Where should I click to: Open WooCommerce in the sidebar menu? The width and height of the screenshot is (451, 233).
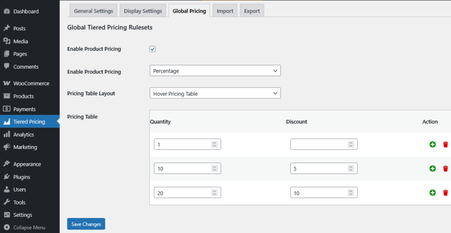[x=31, y=84]
